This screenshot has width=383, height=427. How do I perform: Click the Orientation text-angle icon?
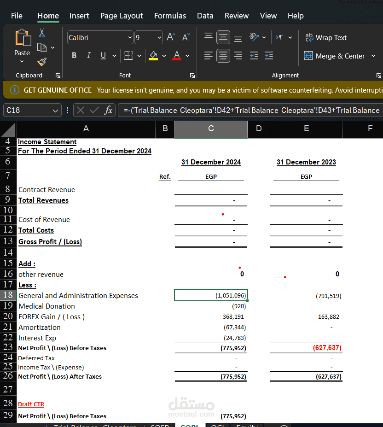[x=254, y=37]
